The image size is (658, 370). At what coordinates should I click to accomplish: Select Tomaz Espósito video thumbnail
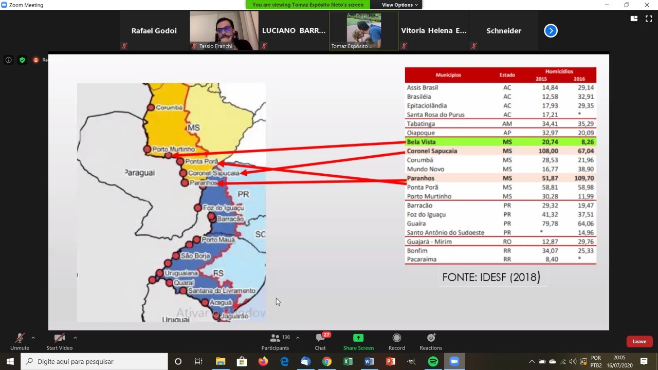click(x=363, y=31)
